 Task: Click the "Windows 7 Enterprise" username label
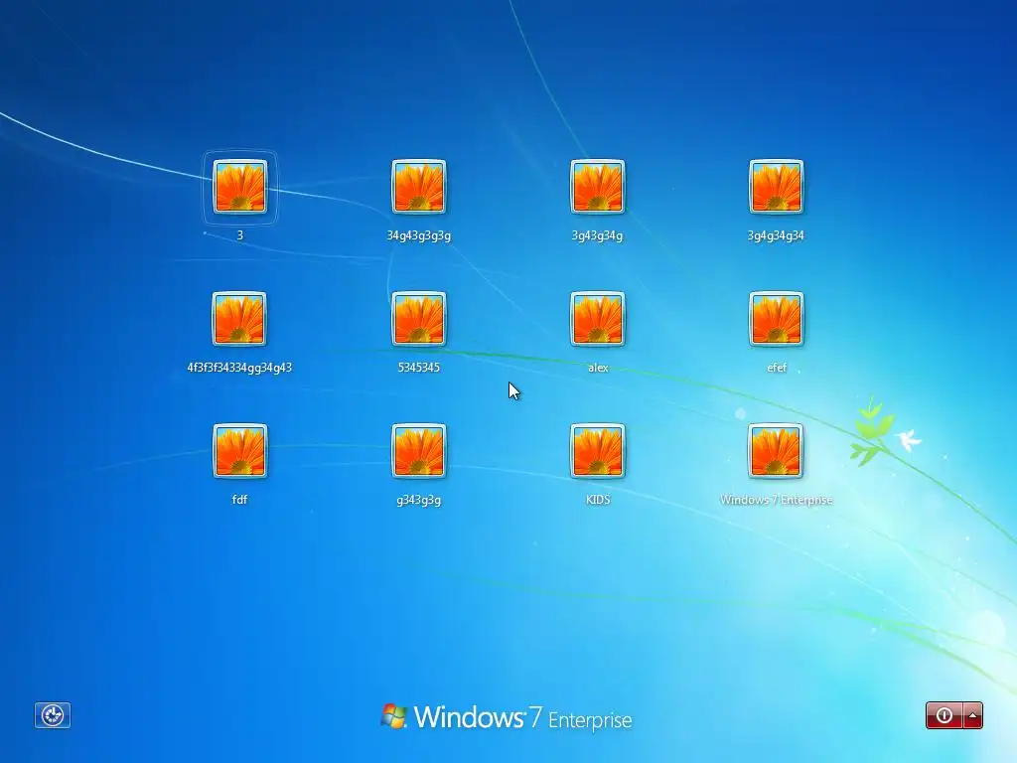(777, 500)
